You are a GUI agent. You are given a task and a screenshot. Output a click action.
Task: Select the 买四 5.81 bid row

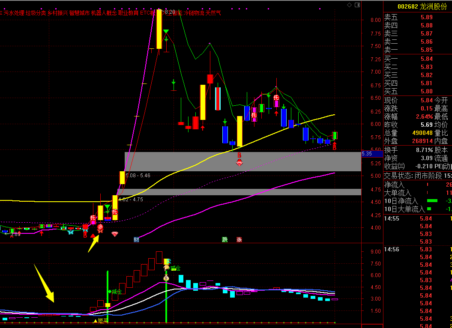pyautogui.click(x=418, y=83)
